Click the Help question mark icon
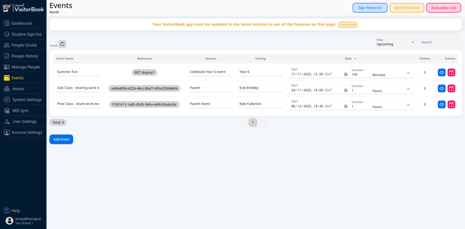 [7, 211]
